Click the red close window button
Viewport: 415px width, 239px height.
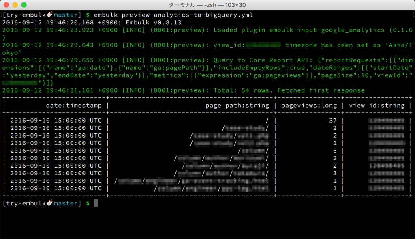7,5
